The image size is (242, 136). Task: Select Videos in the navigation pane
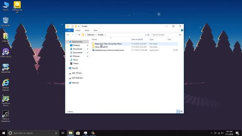pyautogui.click(x=76, y=63)
